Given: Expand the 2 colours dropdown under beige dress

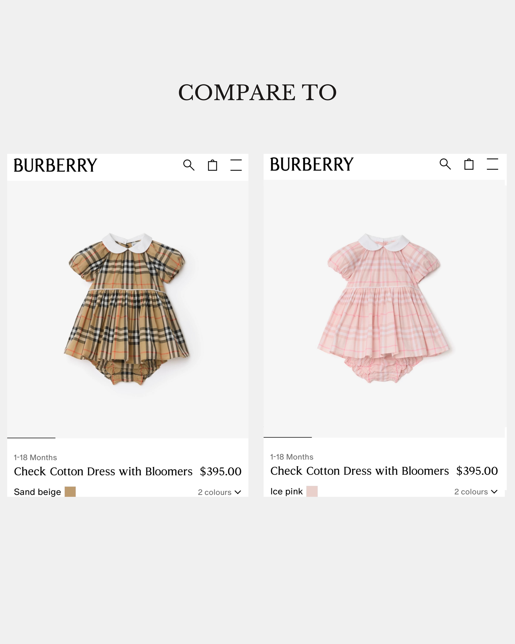Looking at the screenshot, I should coord(220,492).
